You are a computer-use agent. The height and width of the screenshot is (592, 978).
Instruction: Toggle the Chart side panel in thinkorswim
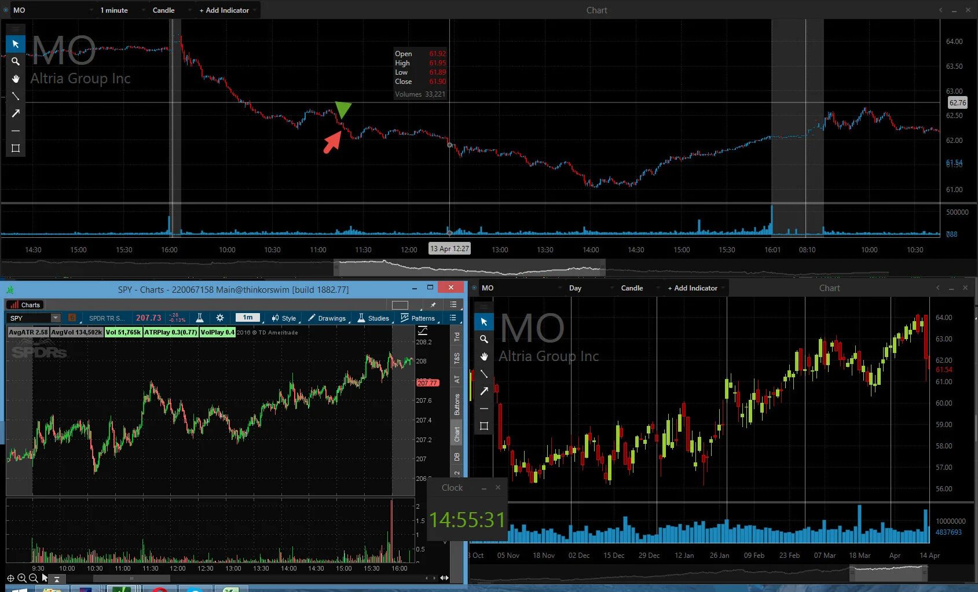pyautogui.click(x=456, y=434)
